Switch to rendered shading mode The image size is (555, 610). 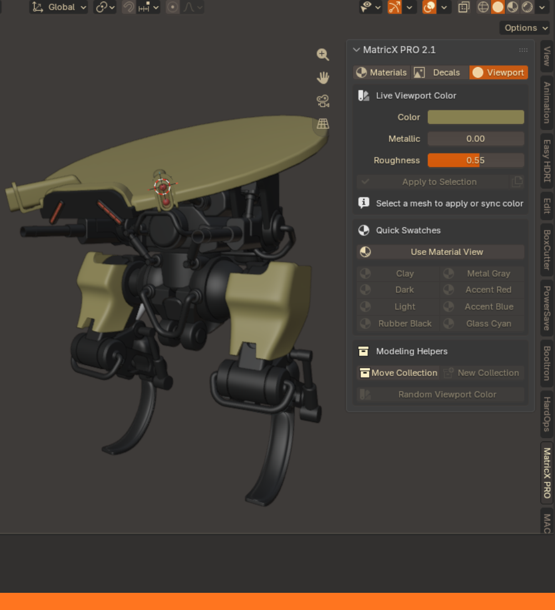[x=527, y=7]
